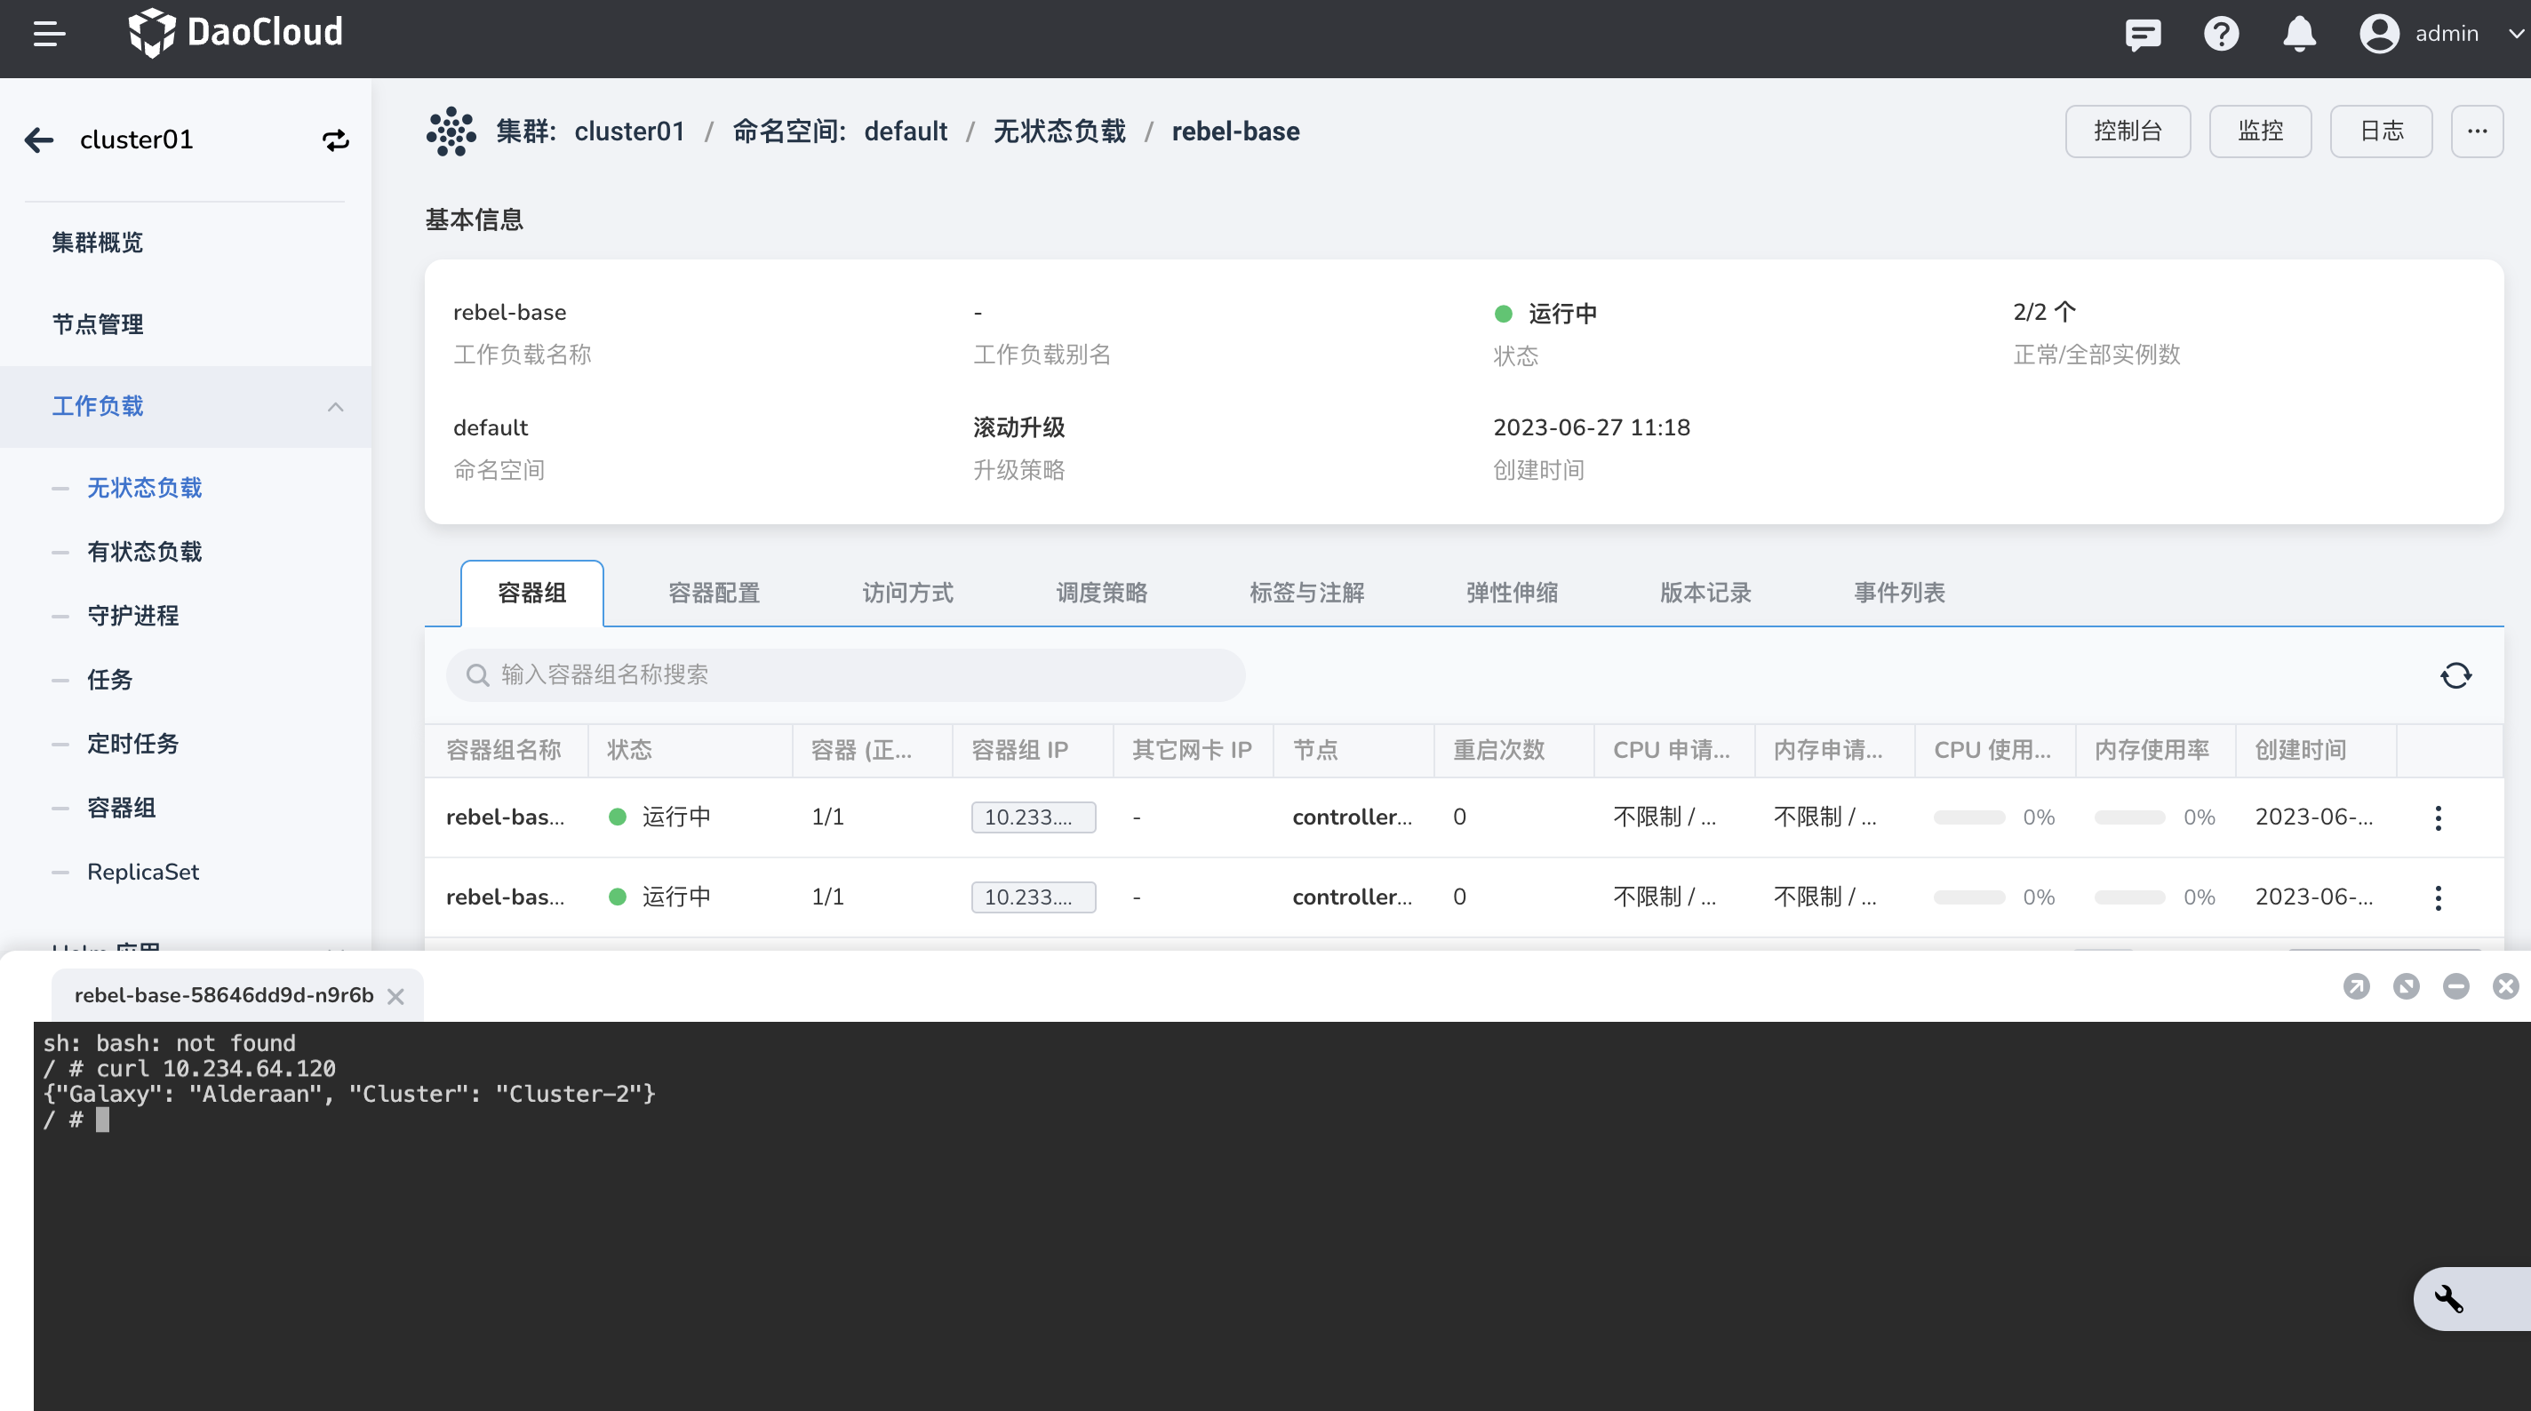Click the terminal disconnect circle-slash icon
Viewport: 2531px width, 1411px height.
point(2407,985)
